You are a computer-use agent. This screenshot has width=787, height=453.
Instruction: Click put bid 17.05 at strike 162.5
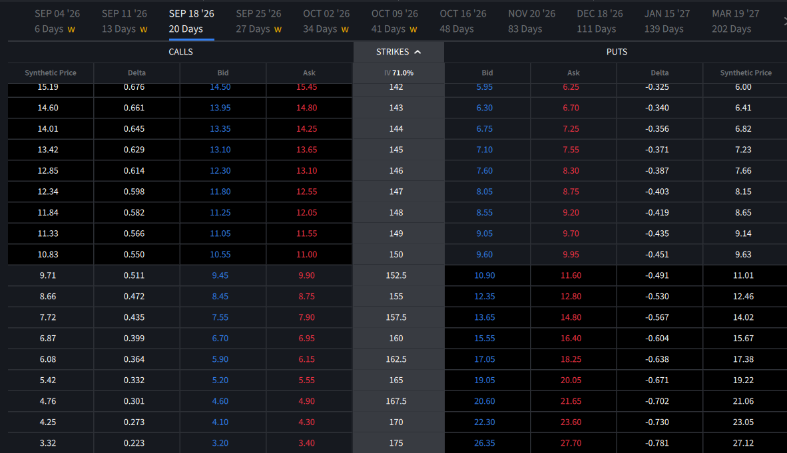tap(484, 360)
